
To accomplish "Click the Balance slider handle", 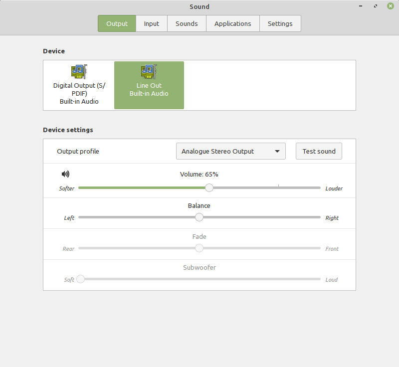I will click(199, 217).
